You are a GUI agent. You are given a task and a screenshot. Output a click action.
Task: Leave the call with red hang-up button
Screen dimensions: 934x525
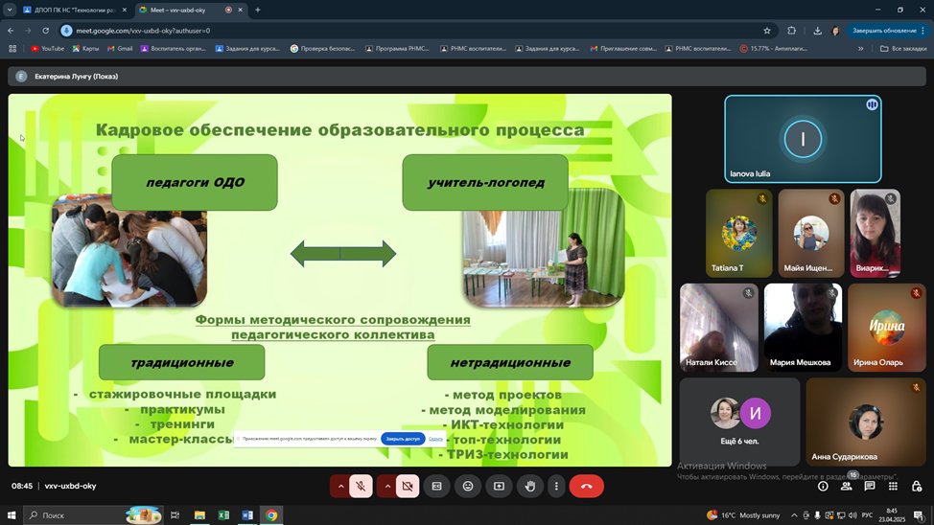click(x=586, y=487)
